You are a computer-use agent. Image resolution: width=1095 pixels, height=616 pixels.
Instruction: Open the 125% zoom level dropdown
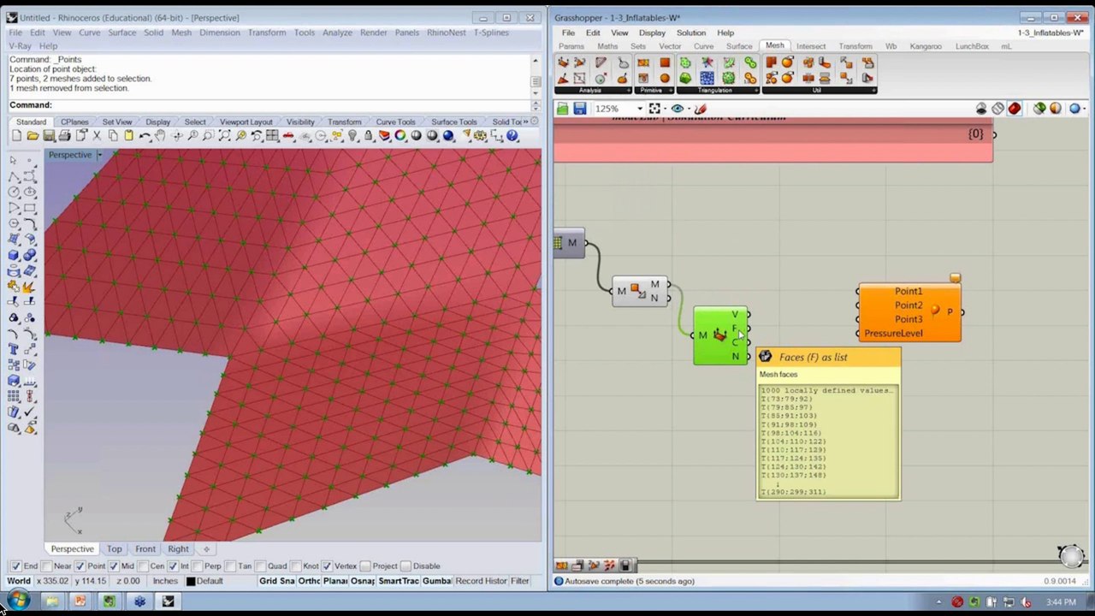click(639, 109)
